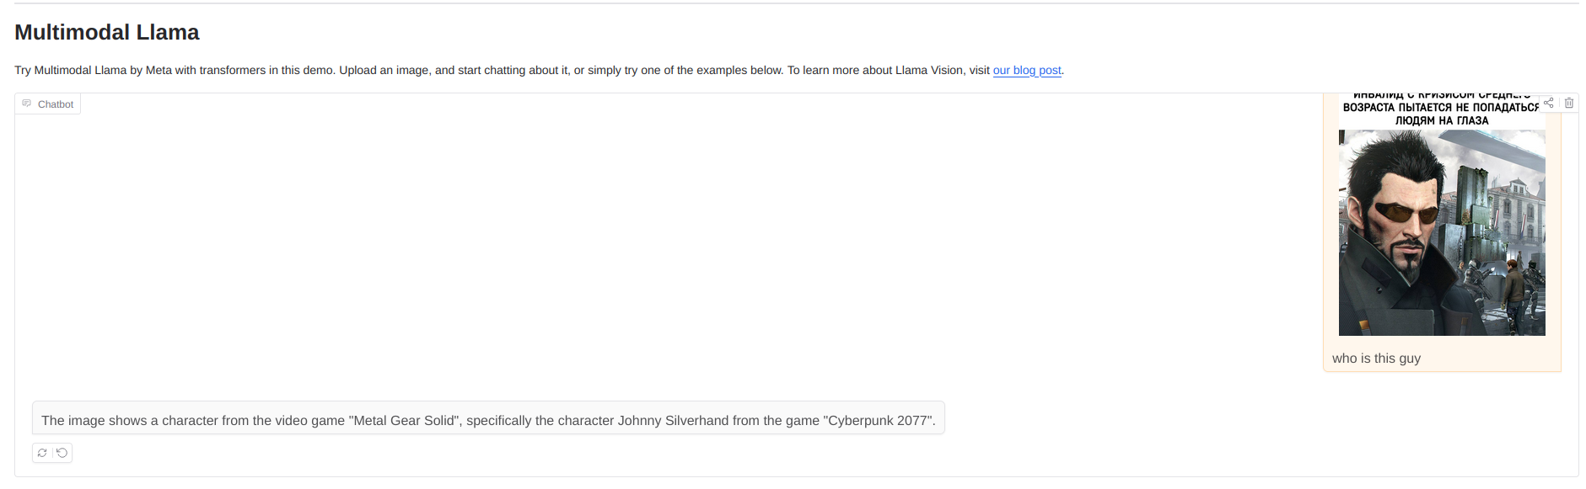Click the share conversation icon
The width and height of the screenshot is (1586, 489).
point(1549,103)
